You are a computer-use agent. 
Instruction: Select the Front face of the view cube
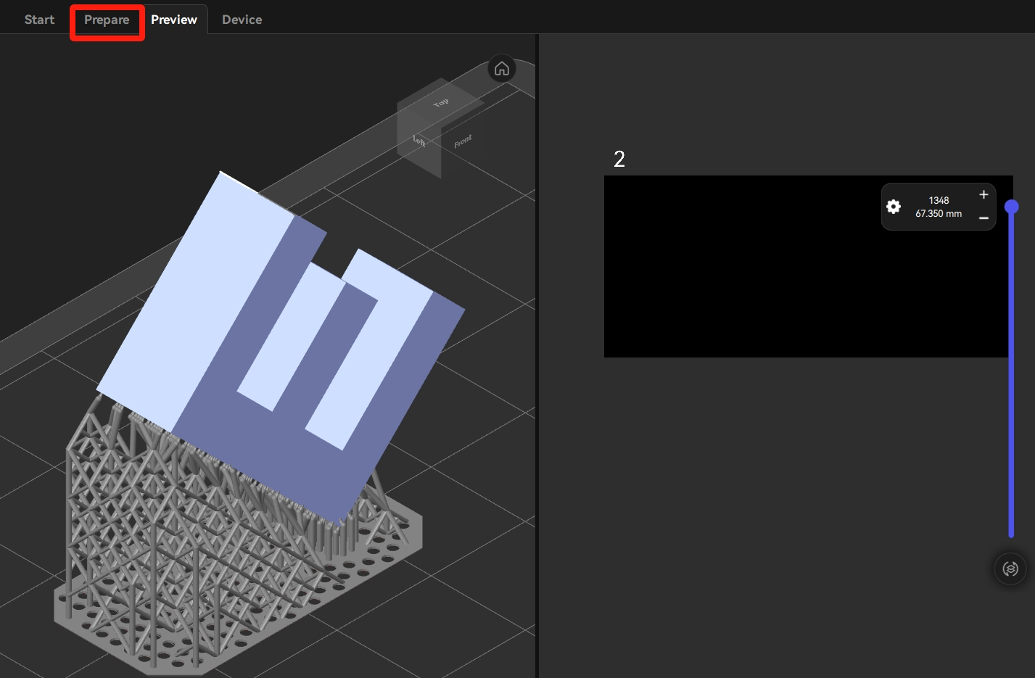tap(463, 141)
